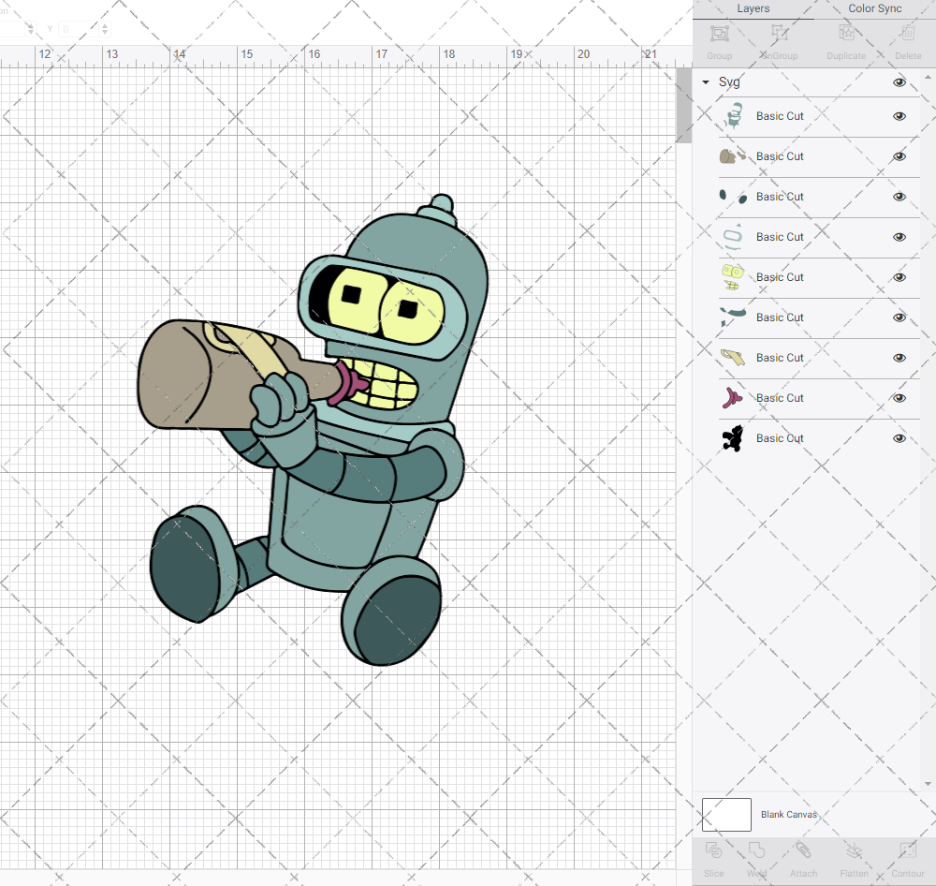Click the Y position stepper arrows
936x886 pixels.
105,28
